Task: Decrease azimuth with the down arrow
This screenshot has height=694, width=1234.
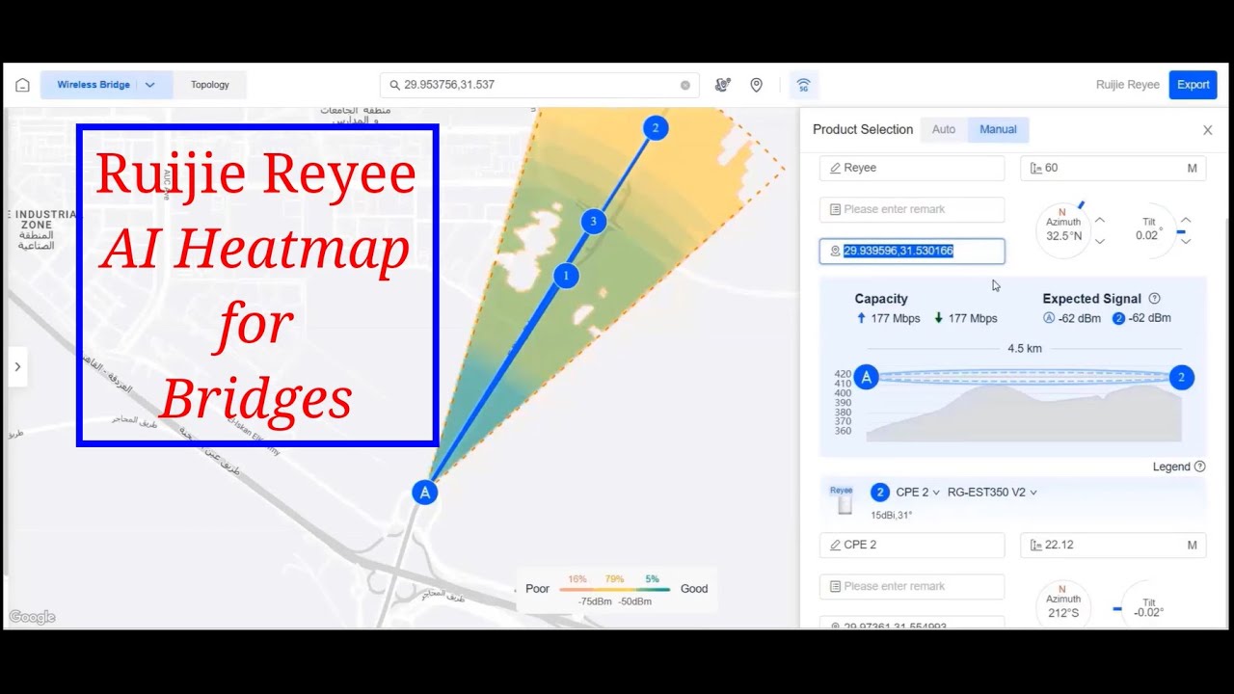Action: click(x=1100, y=241)
